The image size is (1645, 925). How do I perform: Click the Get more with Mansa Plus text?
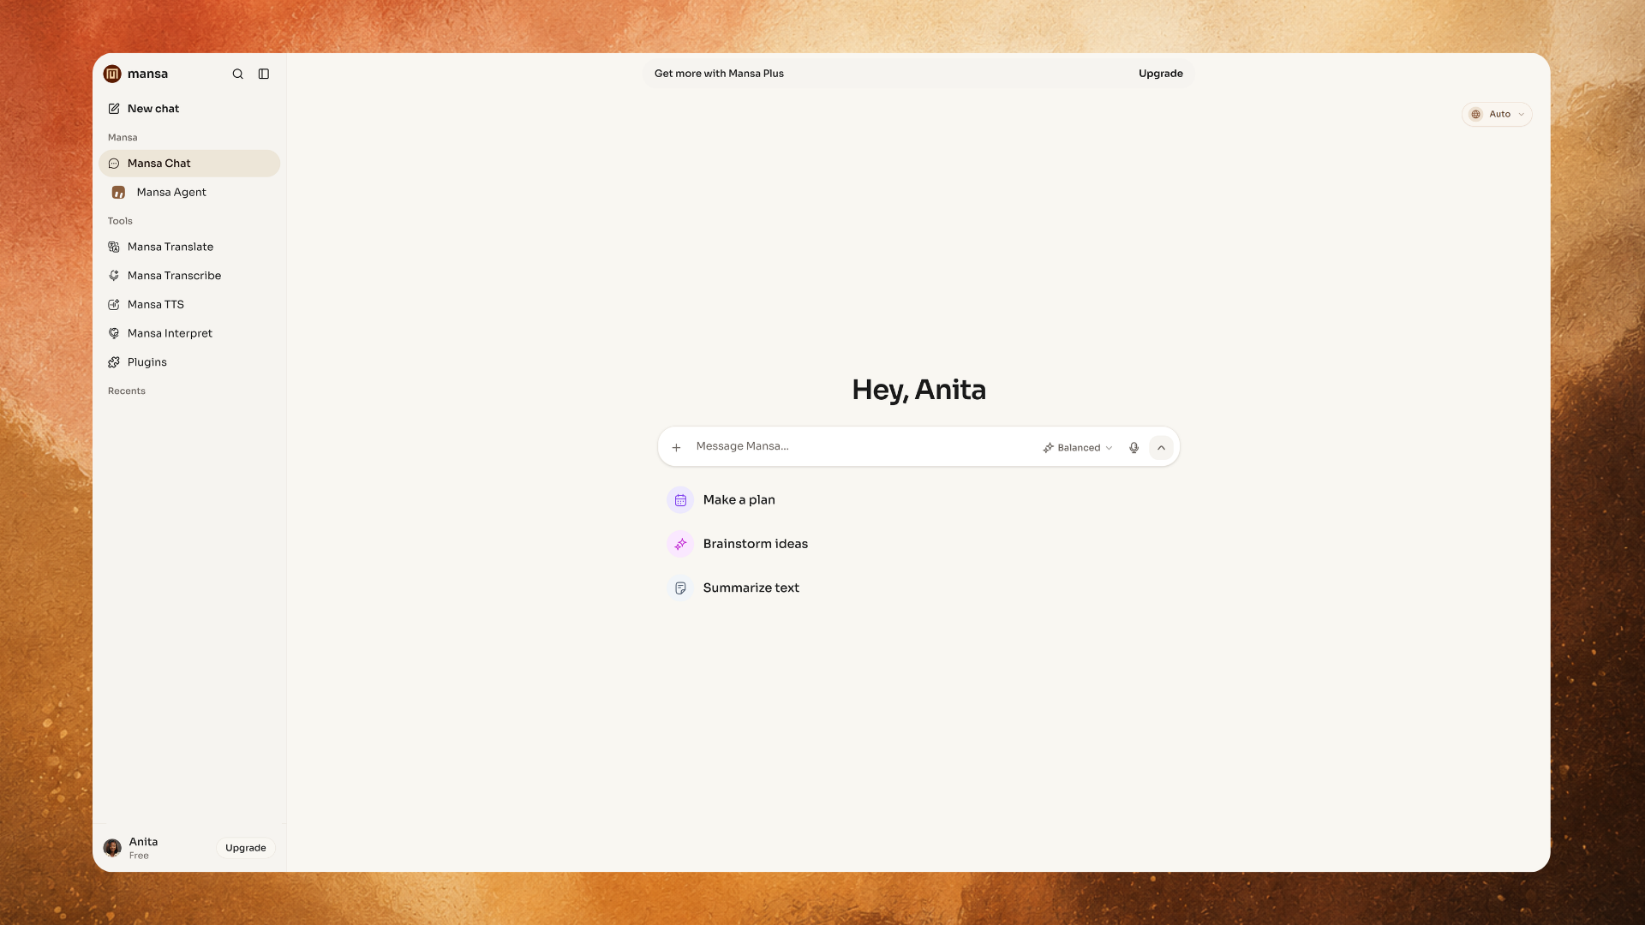coord(719,74)
